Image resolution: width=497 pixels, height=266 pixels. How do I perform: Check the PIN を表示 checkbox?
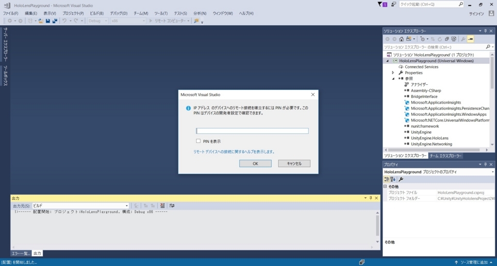click(x=198, y=141)
